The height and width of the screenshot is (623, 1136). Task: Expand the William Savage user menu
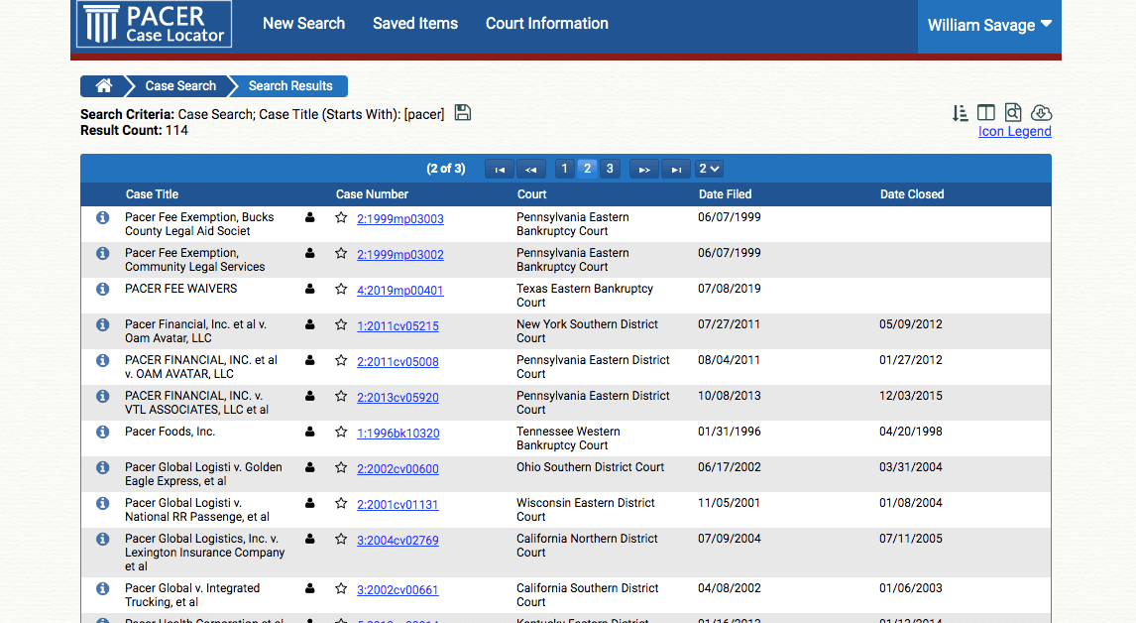coord(989,26)
